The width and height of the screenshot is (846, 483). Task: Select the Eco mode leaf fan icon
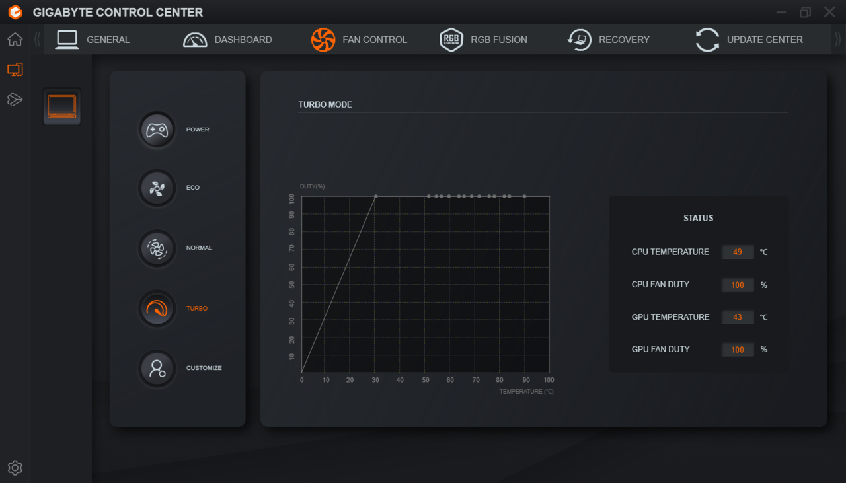coord(157,188)
